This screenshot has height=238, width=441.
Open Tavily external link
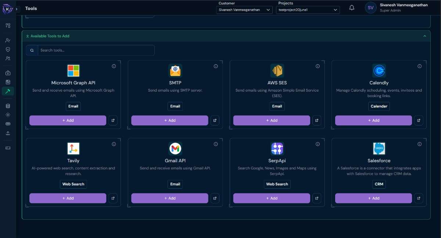(x=113, y=198)
